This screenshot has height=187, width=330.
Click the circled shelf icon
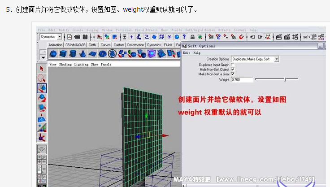(113, 54)
